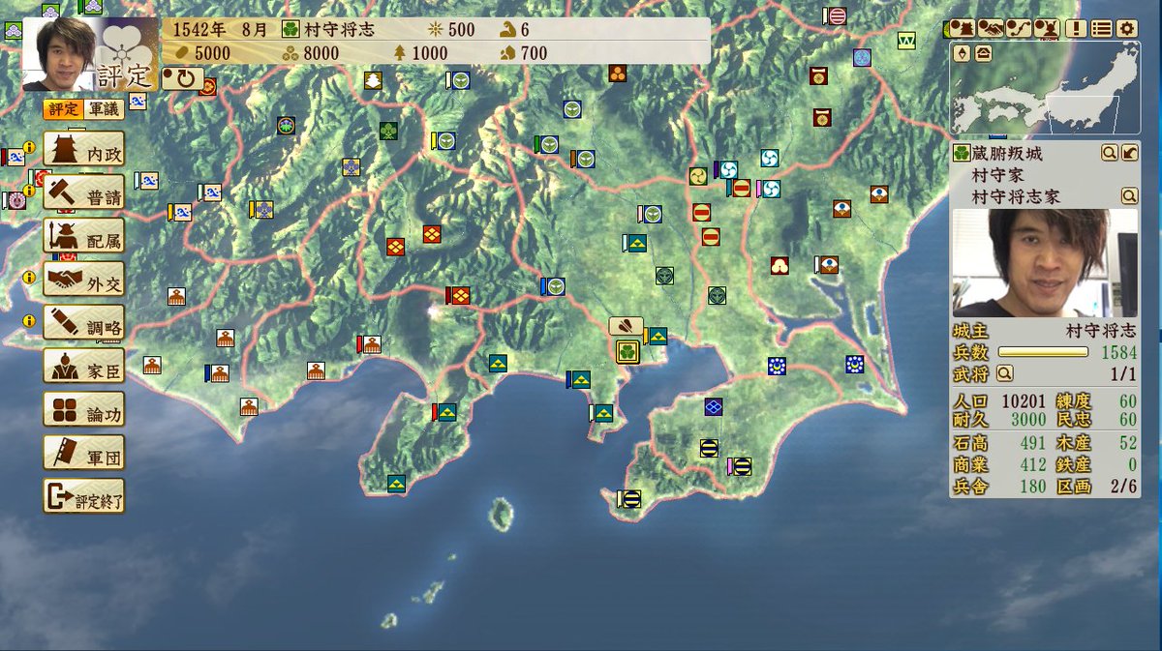Open the 軍団 army corps menu
The height and width of the screenshot is (651, 1162).
point(84,453)
